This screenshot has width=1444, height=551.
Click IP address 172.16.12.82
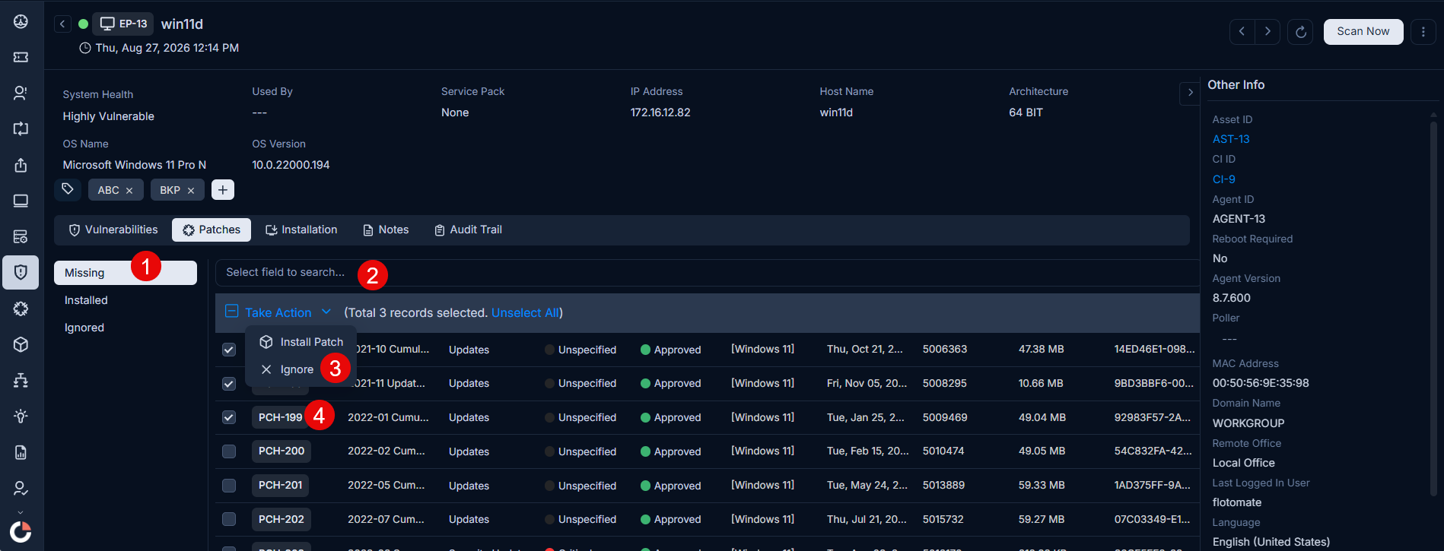[660, 112]
